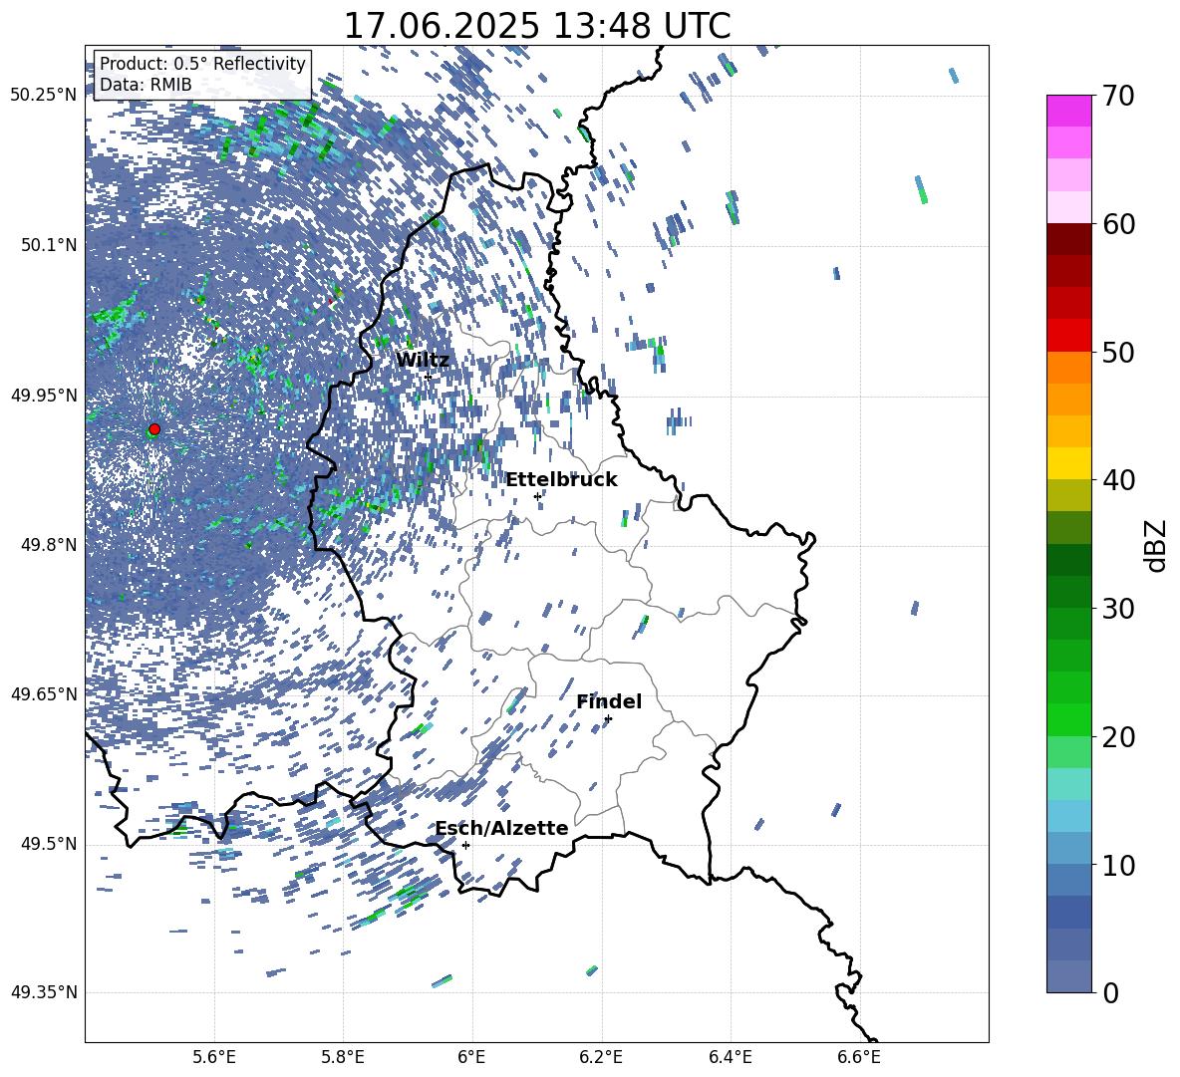This screenshot has width=1180, height=1077.
Task: Click the yellow colorbar swatch above 40
Action: click(1069, 463)
